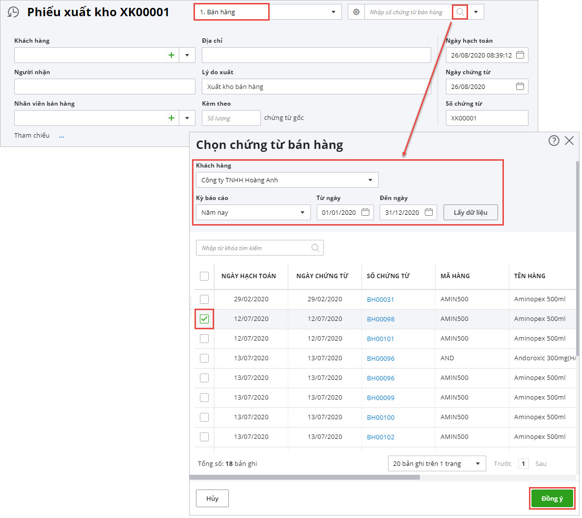Click the help question mark icon in dialog

pos(554,141)
